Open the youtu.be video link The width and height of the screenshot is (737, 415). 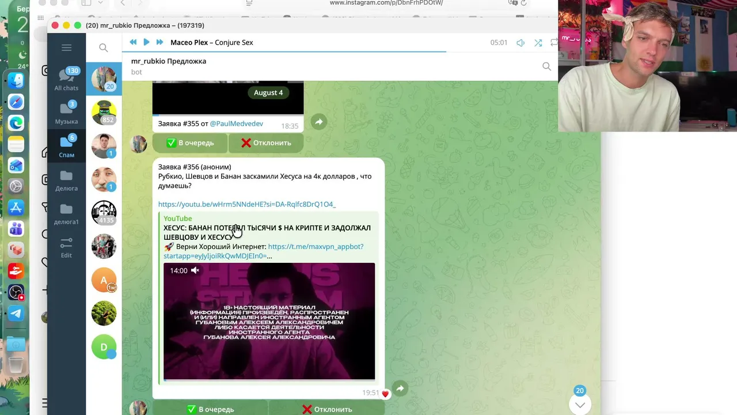point(247,204)
